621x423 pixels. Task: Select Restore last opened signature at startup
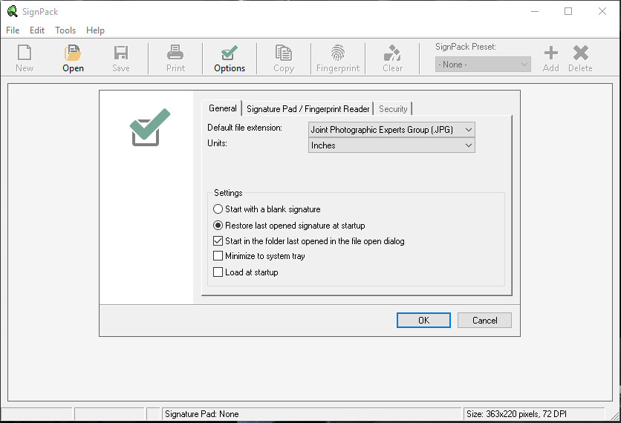[x=289, y=226]
